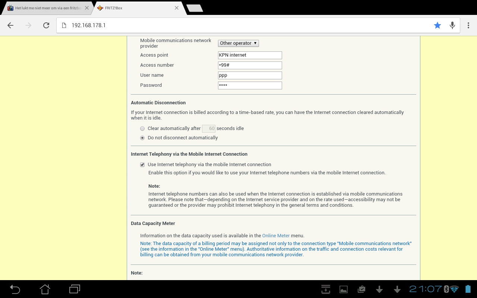Click the browser back arrow

10,25
